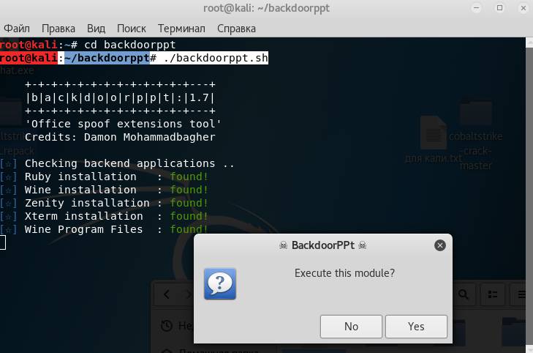Open the Терминал menu
Screen dimensions: 533x353
click(181, 29)
